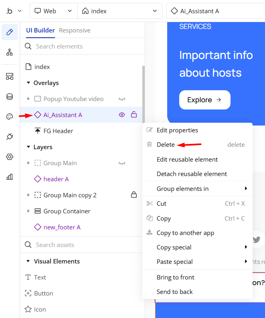Choose Copy from the context menu
Screen dimensions: 265x318
tap(197, 218)
